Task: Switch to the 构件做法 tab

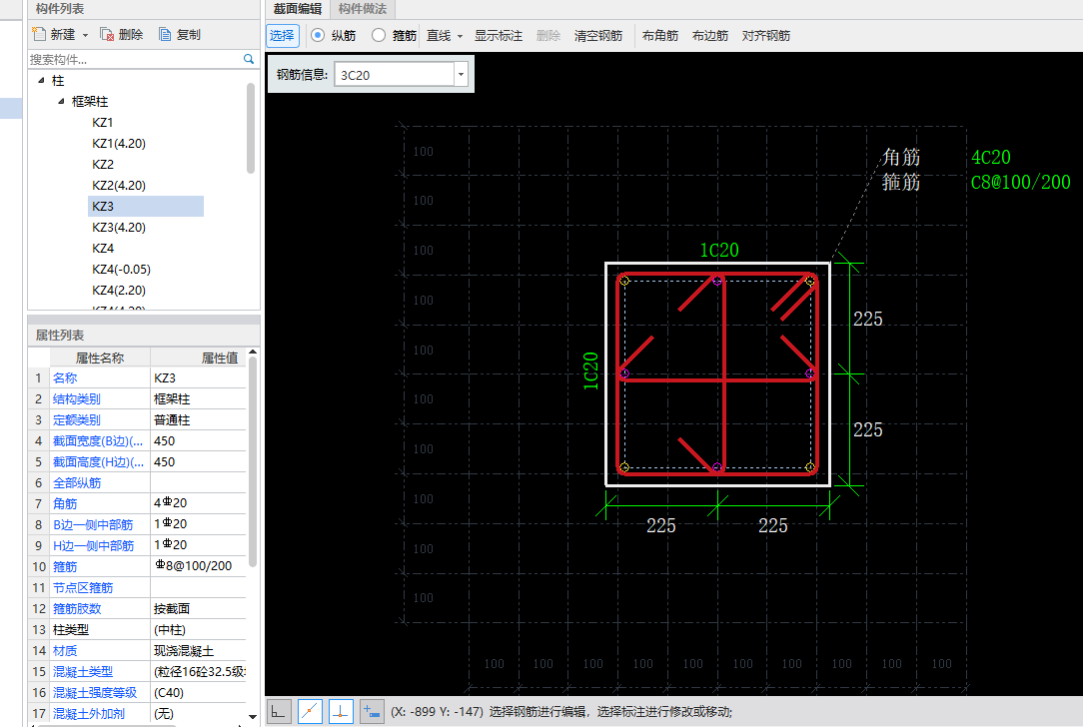Action: pyautogui.click(x=363, y=9)
